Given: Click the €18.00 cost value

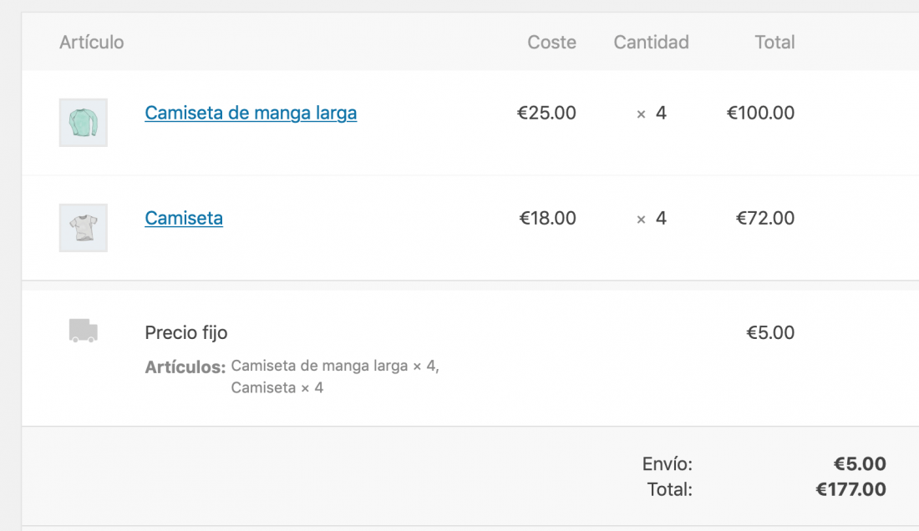Looking at the screenshot, I should click(547, 218).
